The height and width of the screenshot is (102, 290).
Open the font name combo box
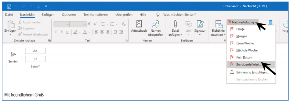(x=61, y=24)
